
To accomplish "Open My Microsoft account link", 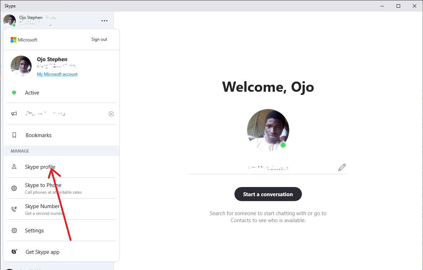I will pos(57,74).
